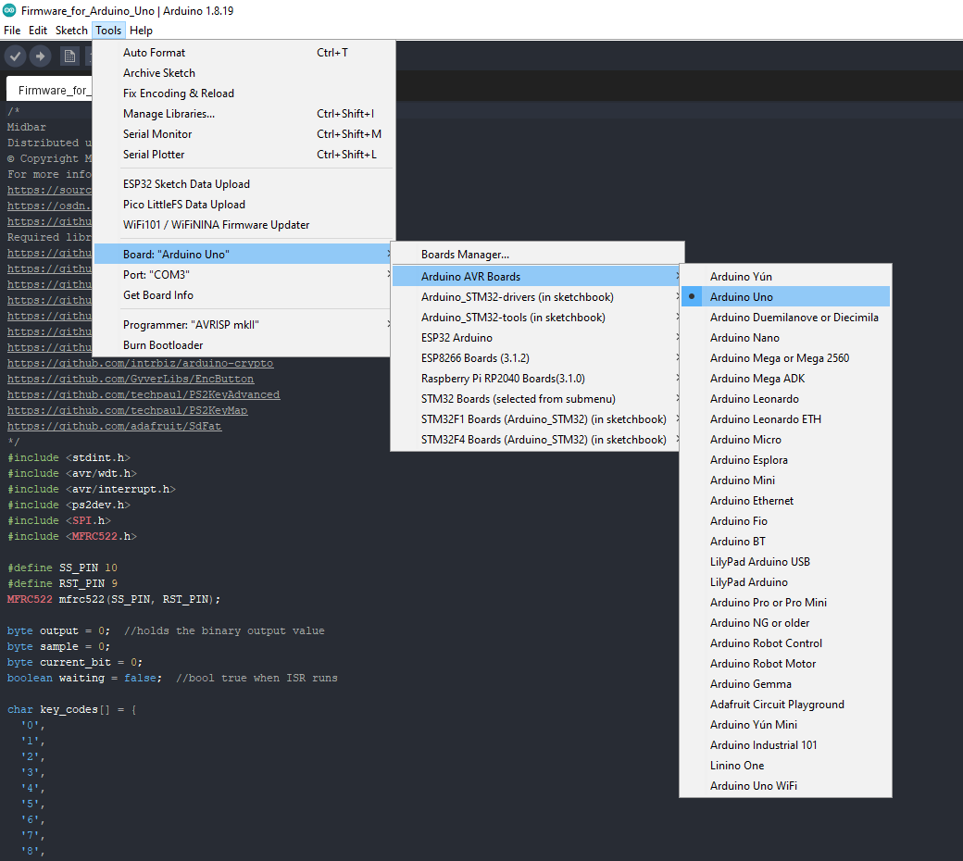Pick Arduino Mega or Mega 2560 board
Screen dimensions: 963x861
[779, 358]
